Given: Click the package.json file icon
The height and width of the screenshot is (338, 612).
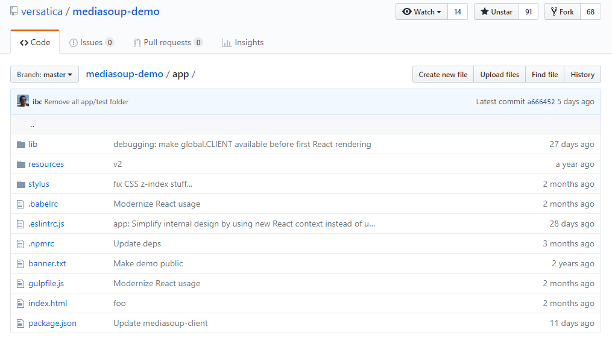Looking at the screenshot, I should coord(21,324).
